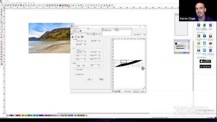Screen dimensions: 217x122
Task: Select the jpg job row in job list
Action: point(117,30)
